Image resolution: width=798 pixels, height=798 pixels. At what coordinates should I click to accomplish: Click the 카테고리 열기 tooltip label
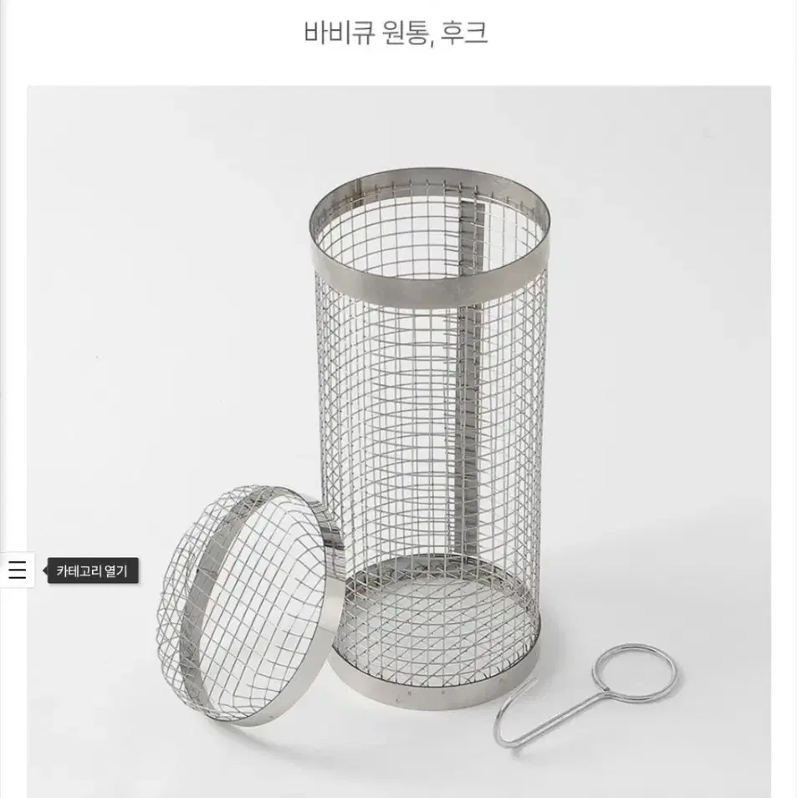pyautogui.click(x=92, y=571)
